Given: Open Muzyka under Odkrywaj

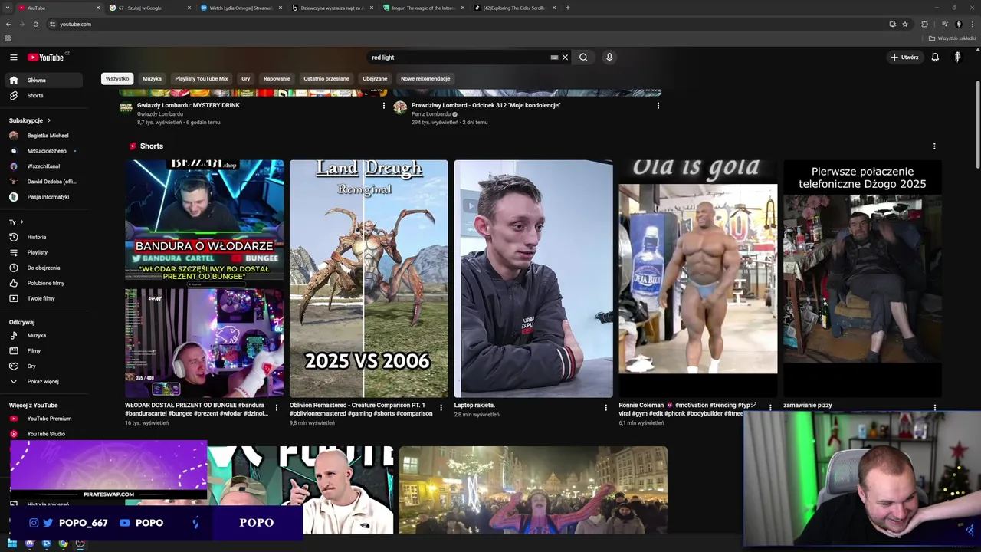Looking at the screenshot, I should click(44, 336).
